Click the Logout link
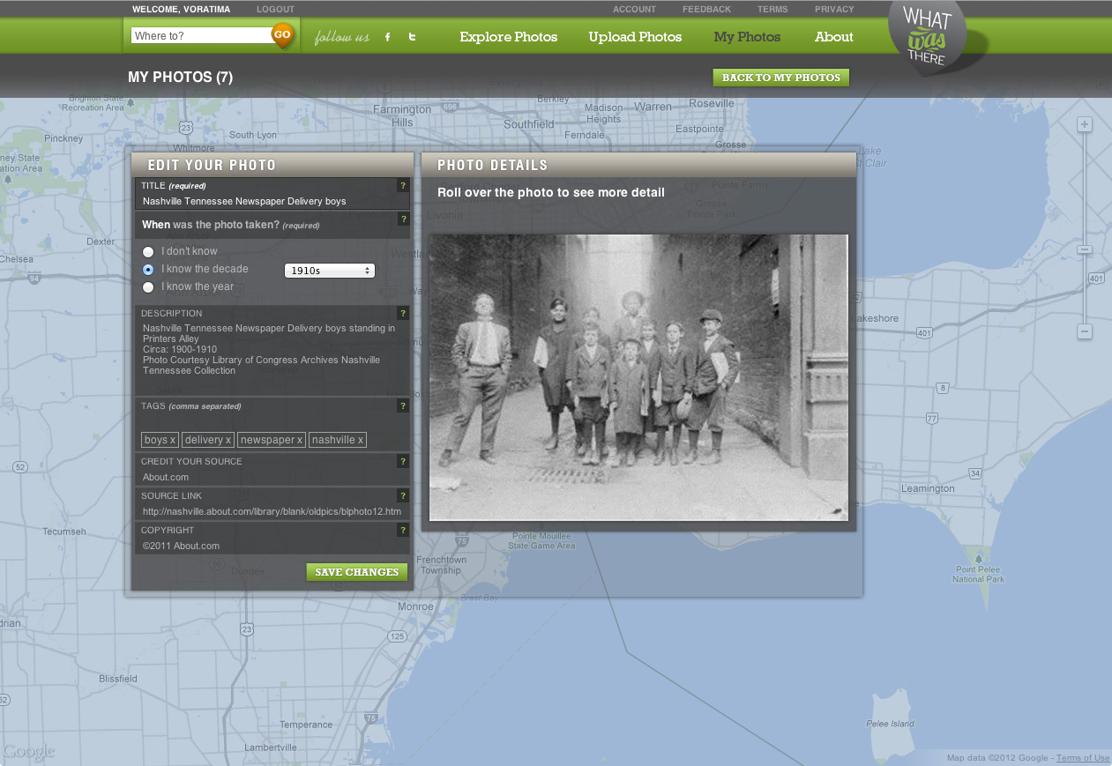This screenshot has width=1112, height=766. [276, 9]
